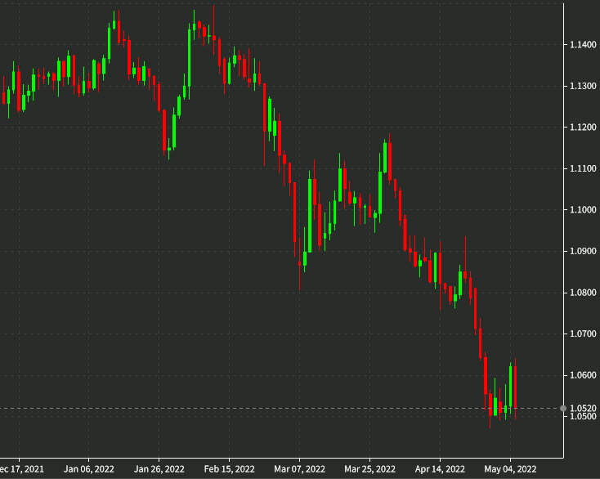Select the 1.1300 price axis label
The height and width of the screenshot is (479, 600).
click(583, 87)
